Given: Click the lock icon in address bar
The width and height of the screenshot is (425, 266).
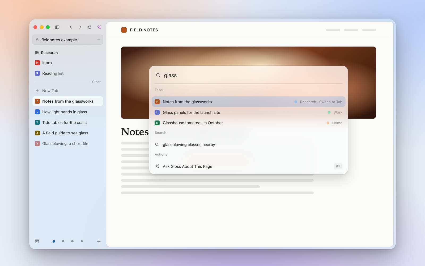Looking at the screenshot, I should tap(37, 40).
